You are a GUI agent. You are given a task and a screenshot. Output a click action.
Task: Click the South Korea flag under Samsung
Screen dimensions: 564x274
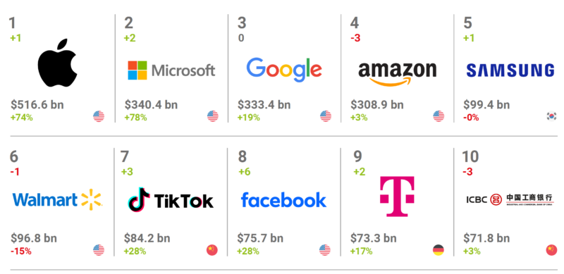coord(551,116)
